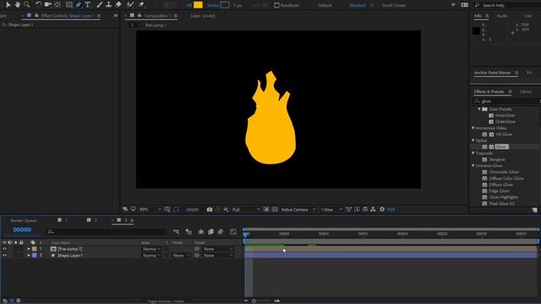This screenshot has height=304, width=541.
Task: Select the Hand tool
Action: tap(17, 4)
